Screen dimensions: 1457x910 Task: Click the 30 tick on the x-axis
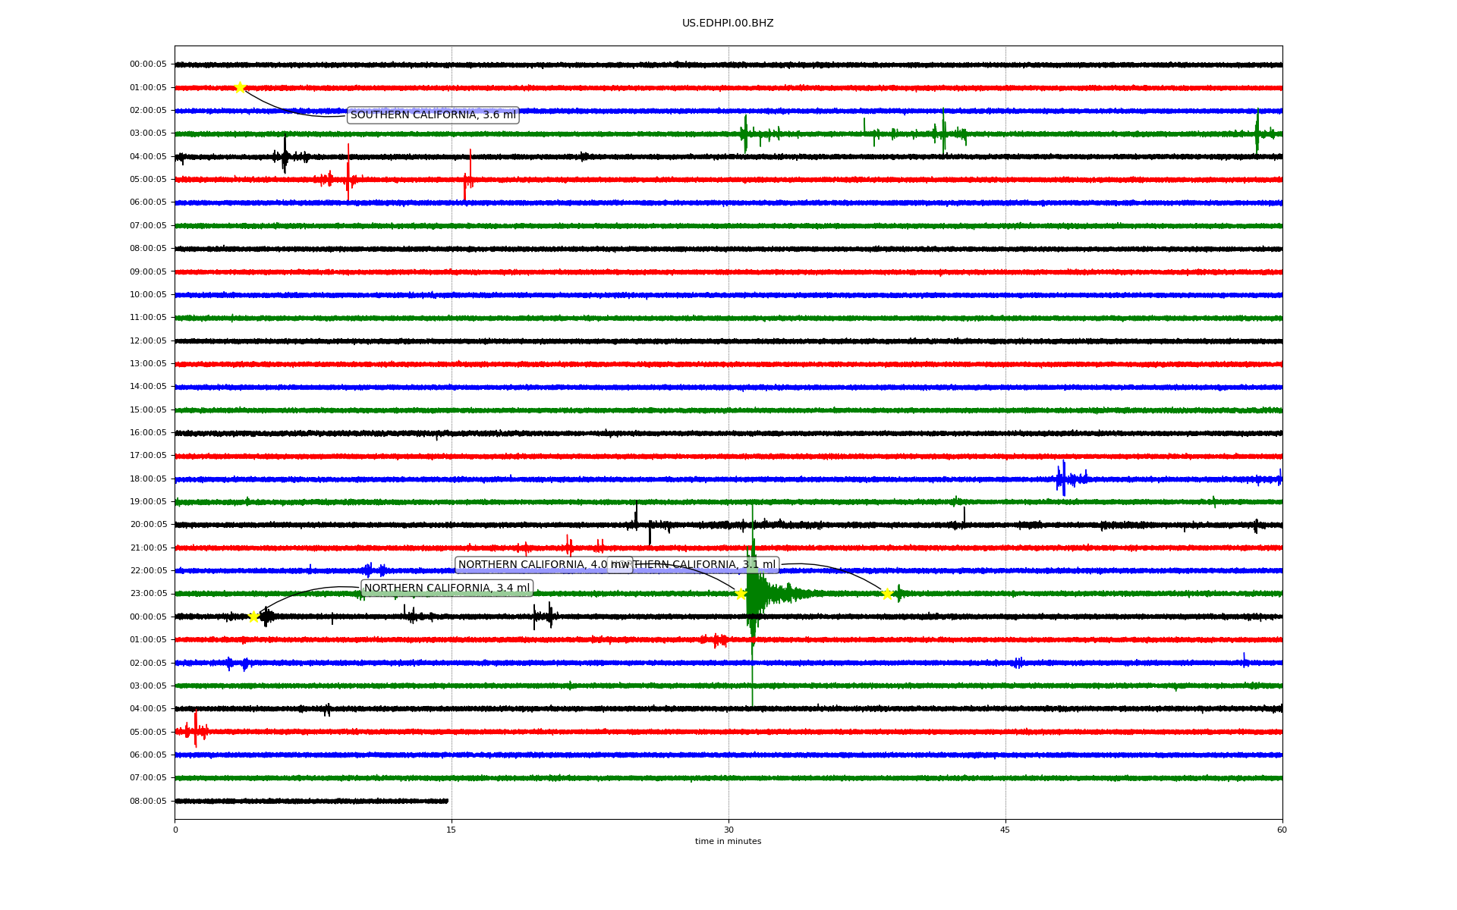pos(728,830)
